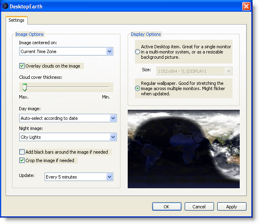This screenshot has width=259, height=224.
Task: Click the OK button
Action: pos(167,207)
